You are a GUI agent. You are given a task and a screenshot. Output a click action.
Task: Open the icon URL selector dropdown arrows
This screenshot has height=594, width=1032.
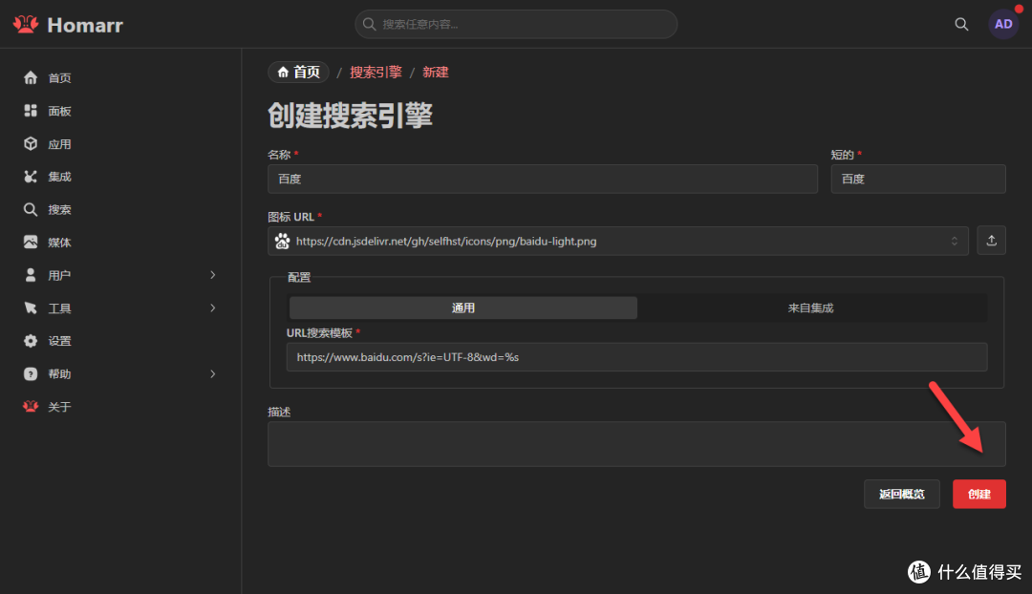point(955,242)
